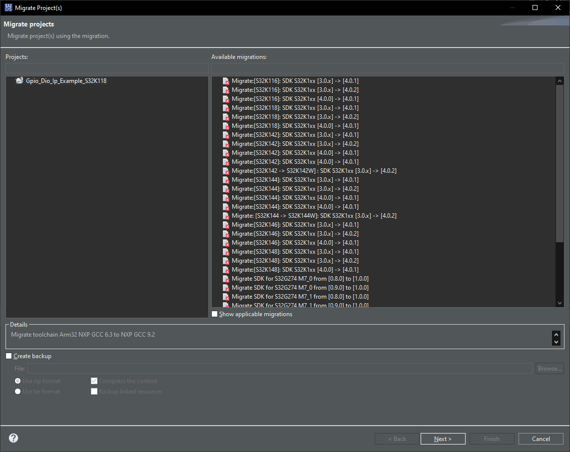Select the Migrate:[S32K118] SDK [3.0.x] -> [4.0.2] entry icon
The height and width of the screenshot is (452, 570).
tap(225, 116)
